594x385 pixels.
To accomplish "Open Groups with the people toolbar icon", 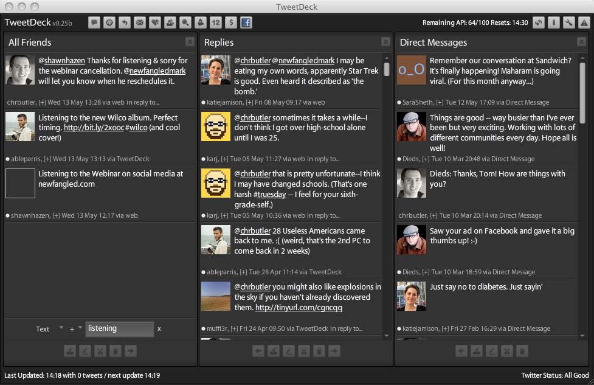I will tap(170, 23).
